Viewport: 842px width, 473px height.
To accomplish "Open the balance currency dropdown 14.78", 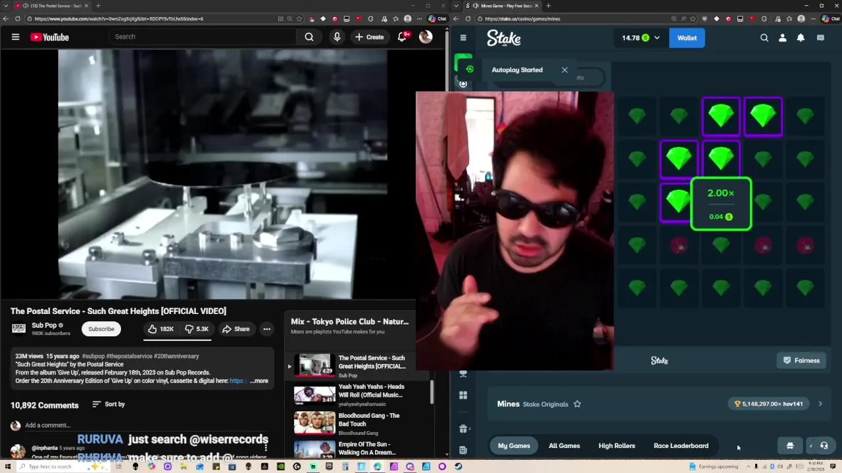I will 641,38.
